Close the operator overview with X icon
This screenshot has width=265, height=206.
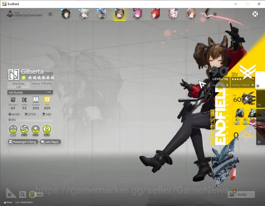[x=255, y=14]
